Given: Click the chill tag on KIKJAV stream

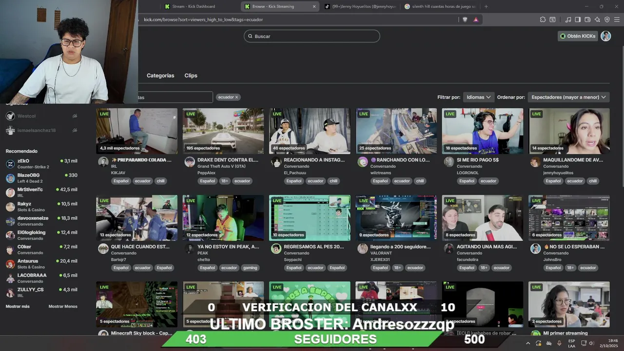Looking at the screenshot, I should coord(160,181).
